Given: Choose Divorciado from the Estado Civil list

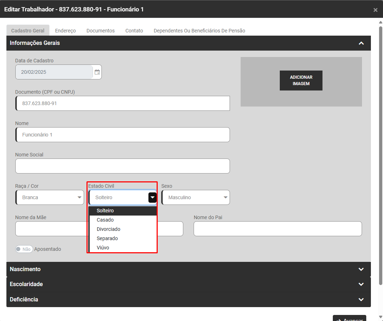Looking at the screenshot, I should [x=108, y=229].
